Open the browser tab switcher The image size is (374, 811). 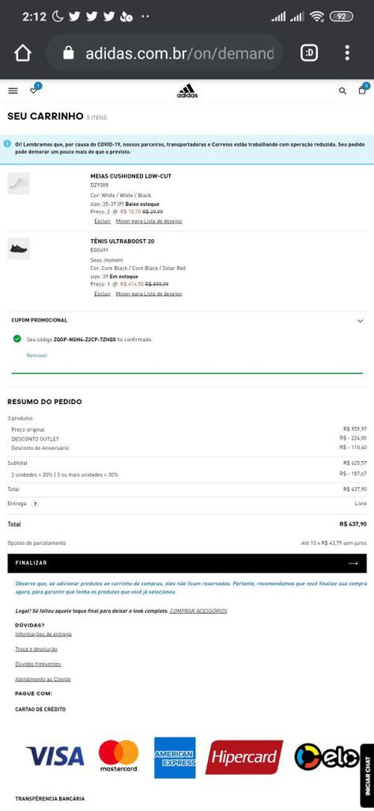tap(309, 52)
